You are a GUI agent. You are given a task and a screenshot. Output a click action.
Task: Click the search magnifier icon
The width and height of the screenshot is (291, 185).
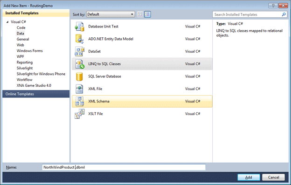(x=284, y=14)
